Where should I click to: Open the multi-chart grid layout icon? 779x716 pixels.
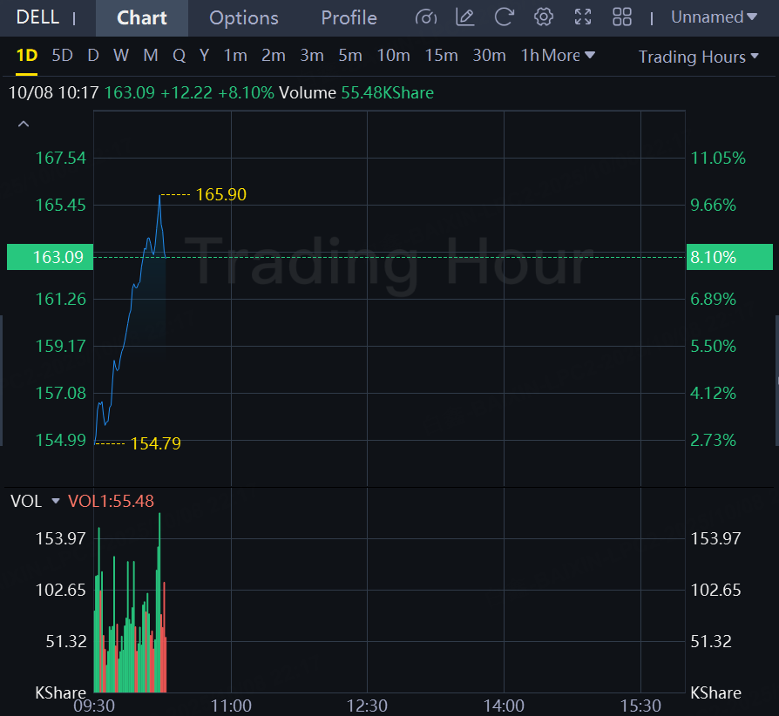coord(622,17)
